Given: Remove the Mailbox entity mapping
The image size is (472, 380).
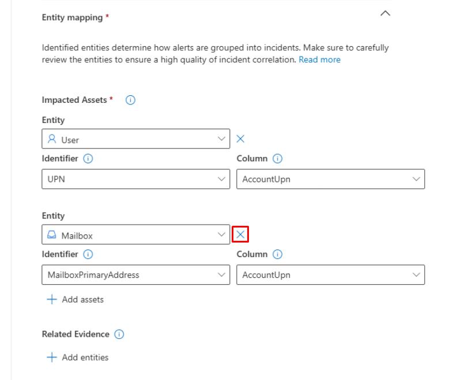Looking at the screenshot, I should click(x=240, y=234).
